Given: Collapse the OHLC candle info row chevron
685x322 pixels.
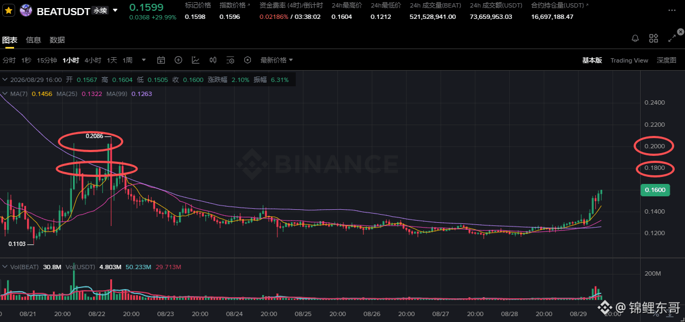Looking at the screenshot, I should click(x=5, y=79).
